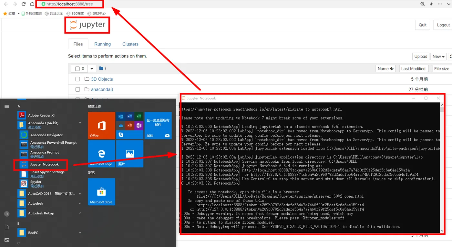Switch to the Files tab
The image size is (452, 247).
[x=78, y=44]
